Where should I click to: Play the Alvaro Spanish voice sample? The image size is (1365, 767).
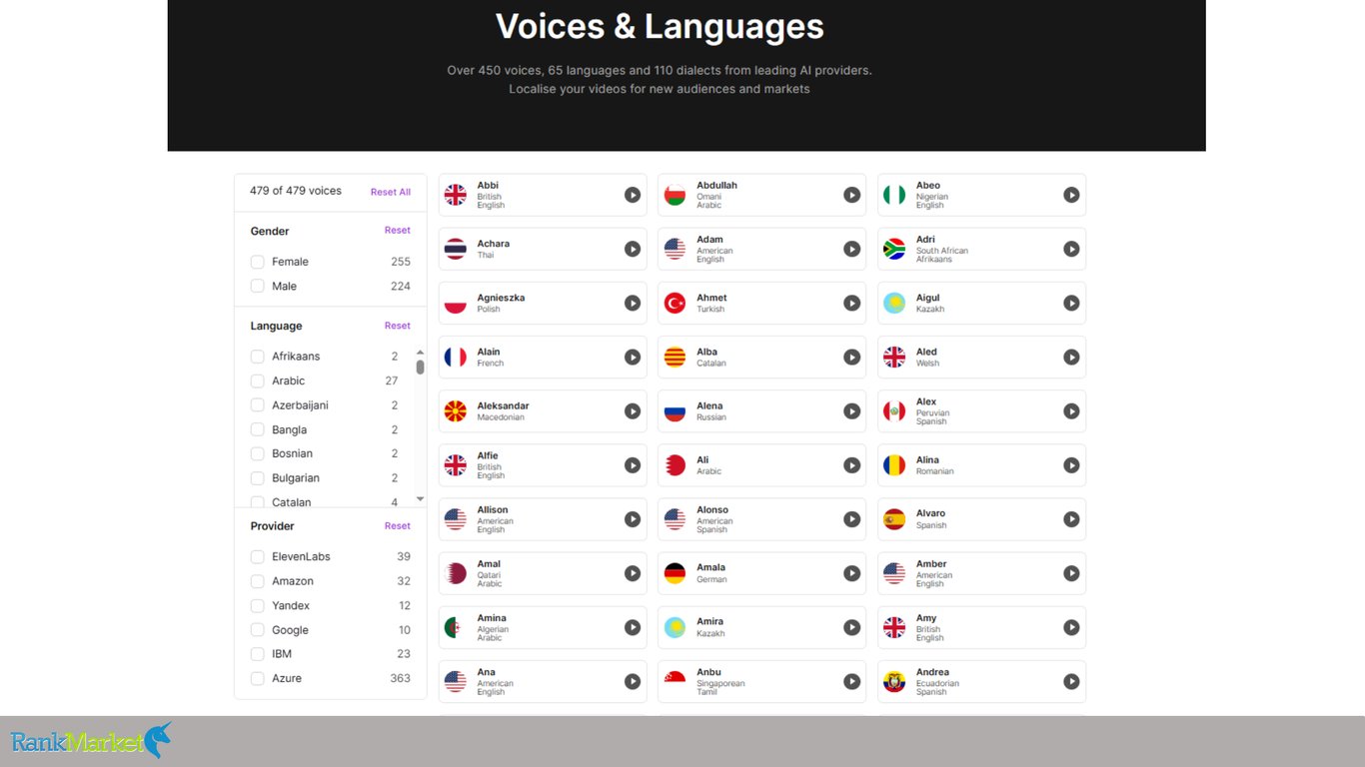point(1071,519)
